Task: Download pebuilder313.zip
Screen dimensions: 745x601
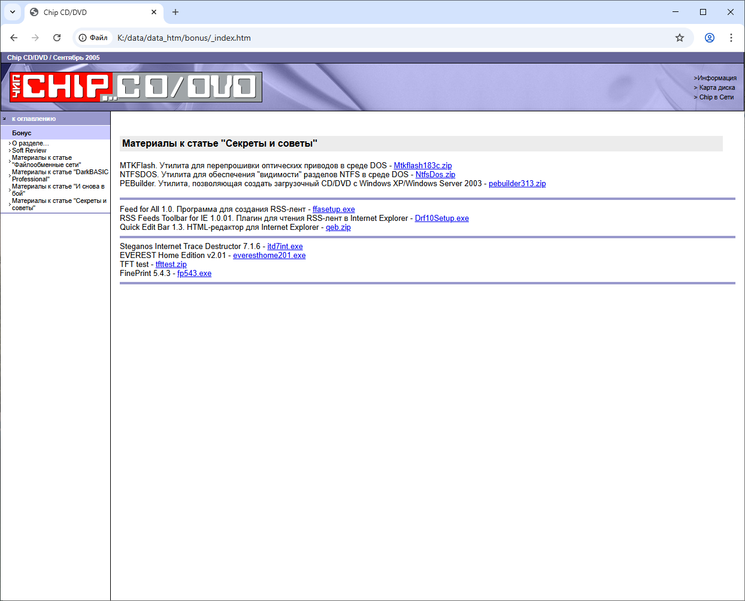Action: (517, 184)
